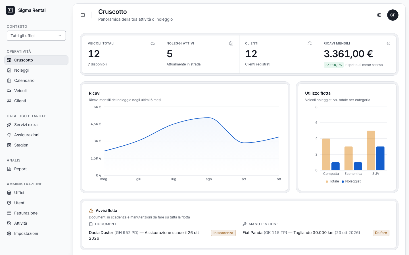The height and width of the screenshot is (255, 409).
Task: Click the Servizi extra sparkle icon
Action: (9, 125)
